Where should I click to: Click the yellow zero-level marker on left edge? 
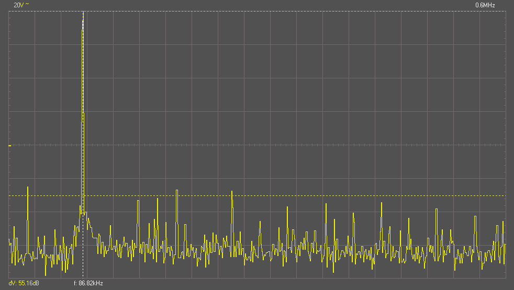point(10,145)
